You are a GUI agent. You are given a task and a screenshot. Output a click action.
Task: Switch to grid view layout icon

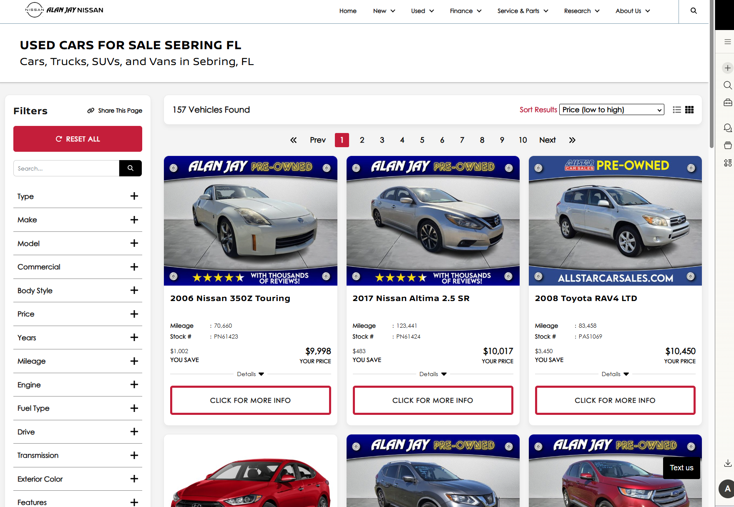pos(689,110)
